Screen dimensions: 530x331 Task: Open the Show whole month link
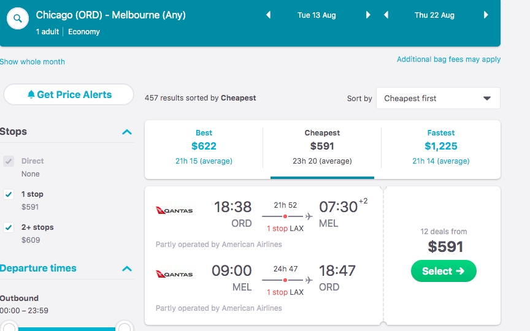(x=33, y=62)
